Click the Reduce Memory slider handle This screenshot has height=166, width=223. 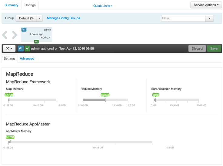point(105,100)
